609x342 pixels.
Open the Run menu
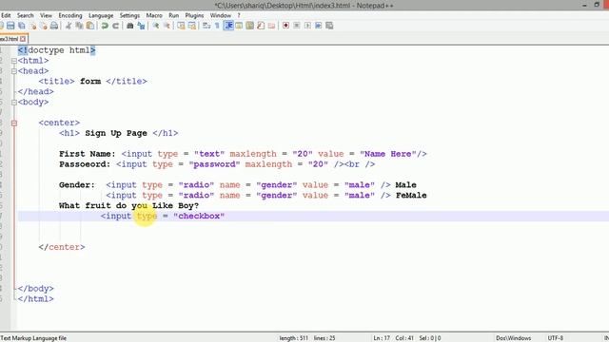(173, 15)
